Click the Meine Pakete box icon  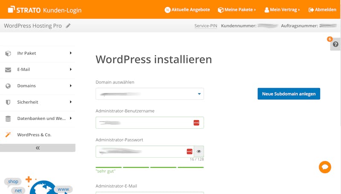[x=220, y=10]
